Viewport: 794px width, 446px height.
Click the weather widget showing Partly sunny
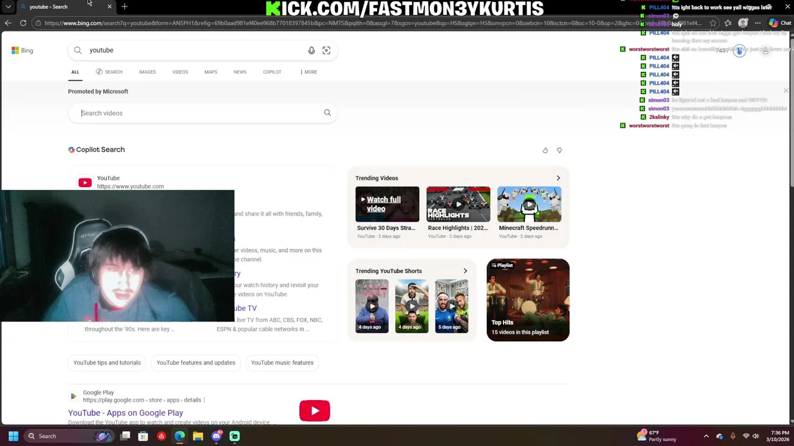[658, 436]
